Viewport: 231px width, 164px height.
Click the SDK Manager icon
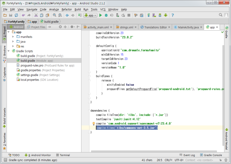coord(160,15)
